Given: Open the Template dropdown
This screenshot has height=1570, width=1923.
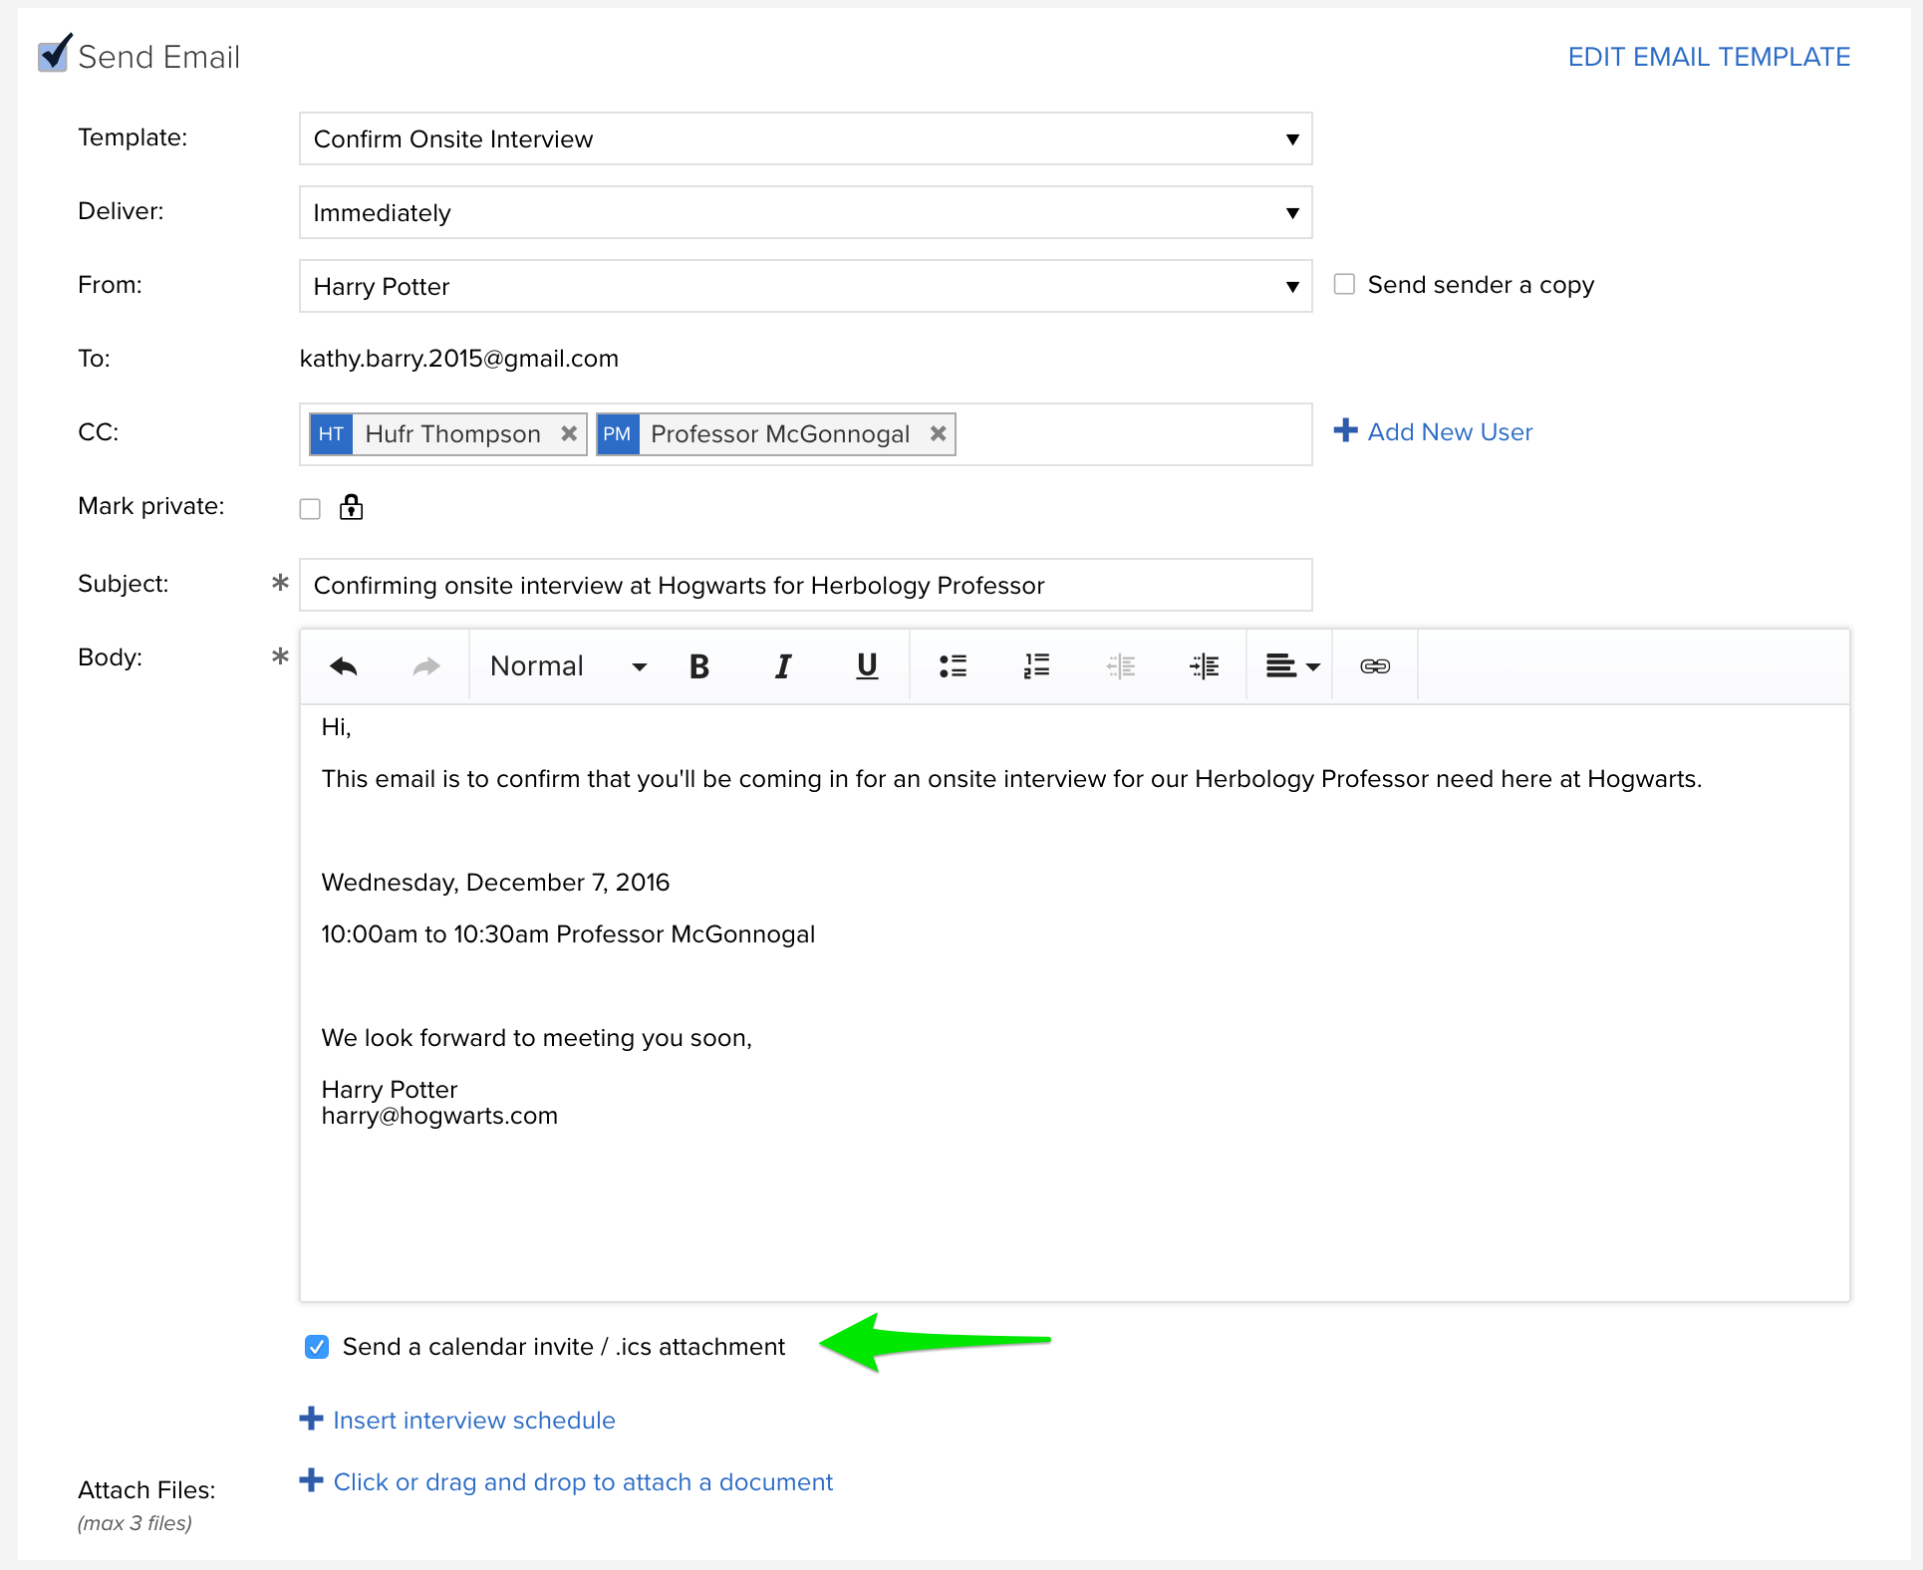Looking at the screenshot, I should coord(805,139).
